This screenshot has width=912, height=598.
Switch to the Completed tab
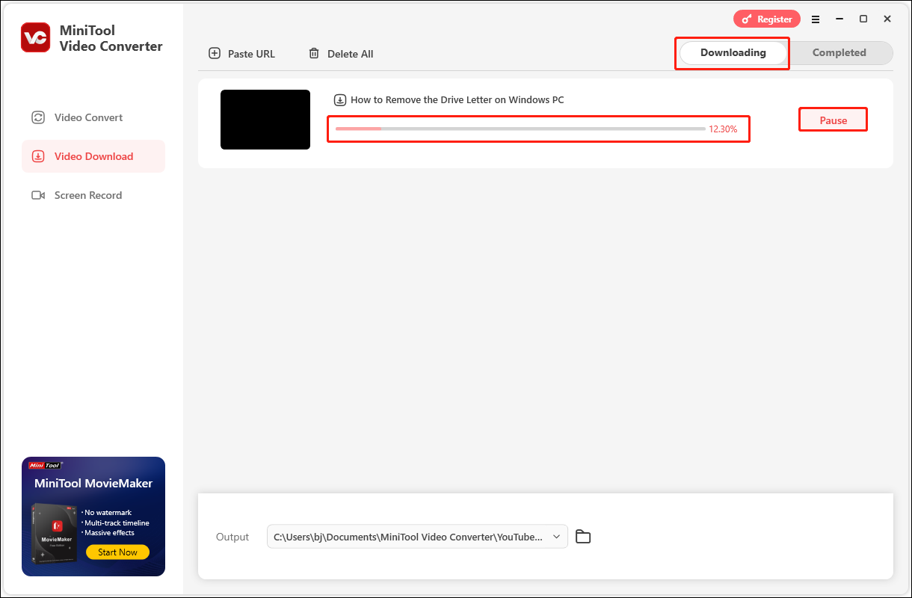pos(839,53)
